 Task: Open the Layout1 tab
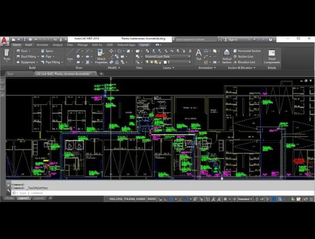click(x=23, y=198)
